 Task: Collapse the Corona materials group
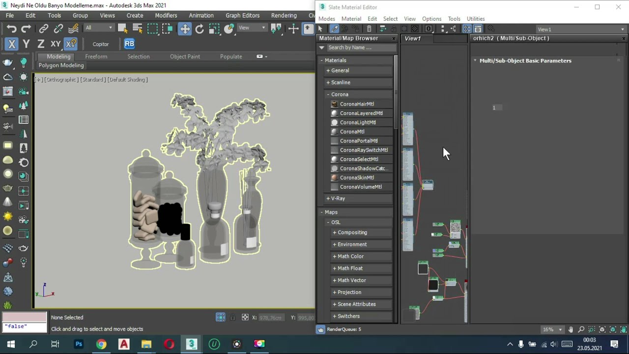tap(339, 94)
